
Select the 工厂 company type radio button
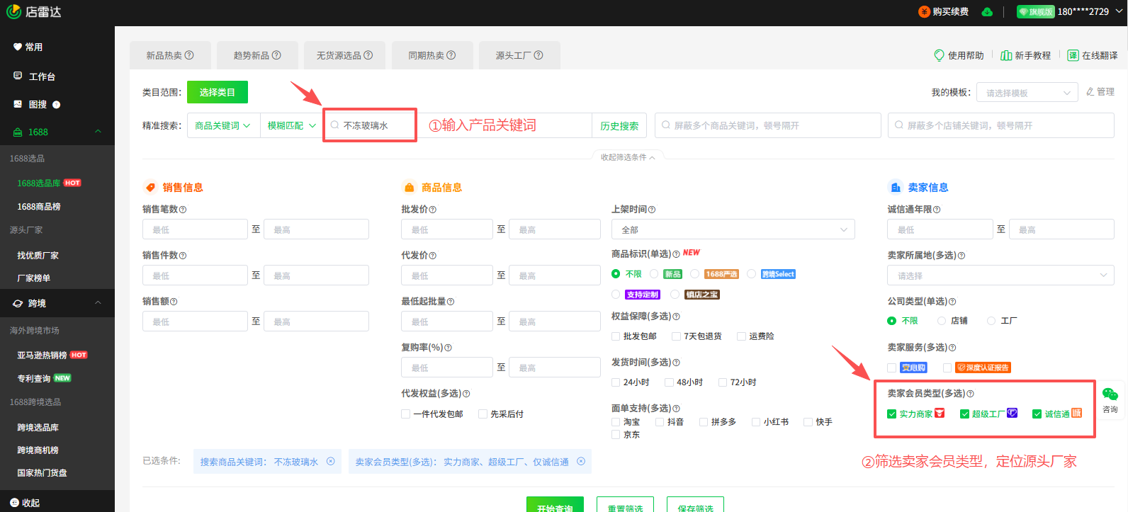[991, 321]
